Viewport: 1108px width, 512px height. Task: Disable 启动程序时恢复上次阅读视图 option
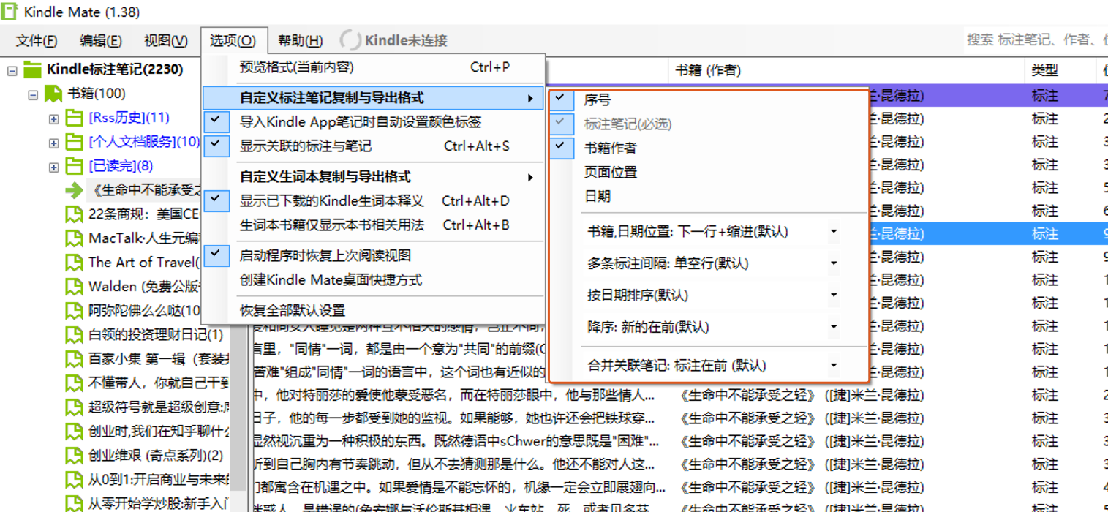(325, 255)
